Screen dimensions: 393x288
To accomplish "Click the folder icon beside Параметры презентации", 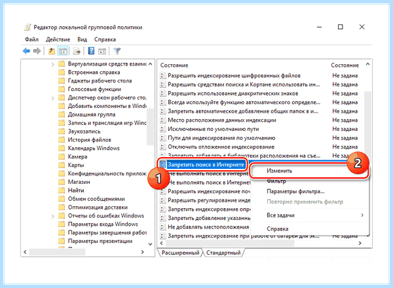I will [62, 241].
